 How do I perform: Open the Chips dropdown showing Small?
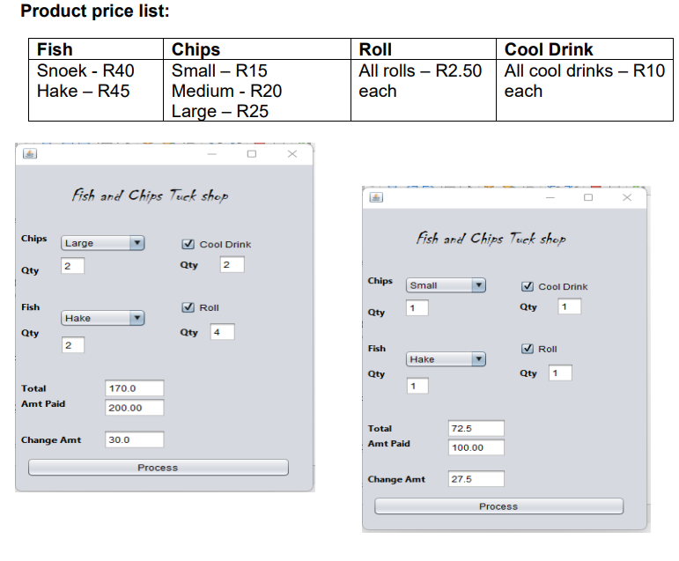click(446, 285)
